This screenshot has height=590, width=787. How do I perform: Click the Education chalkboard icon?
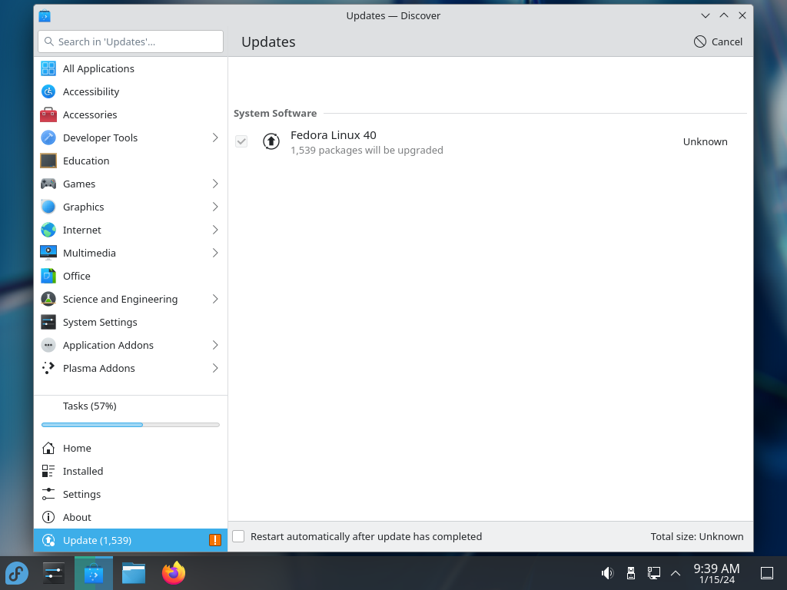48,161
